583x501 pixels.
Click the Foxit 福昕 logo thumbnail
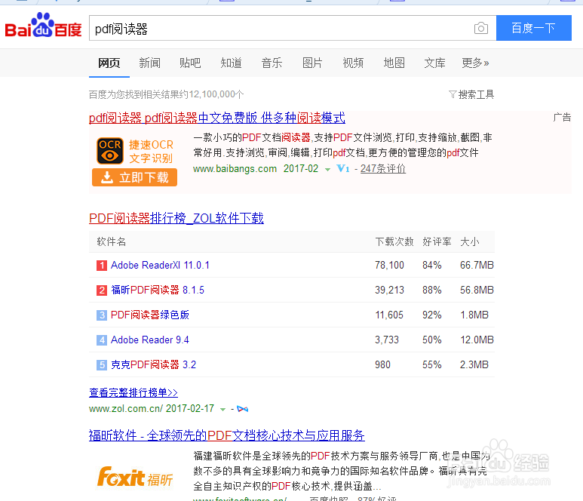pos(134,477)
